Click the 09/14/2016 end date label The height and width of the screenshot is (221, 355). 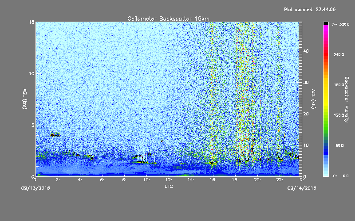tap(302, 188)
